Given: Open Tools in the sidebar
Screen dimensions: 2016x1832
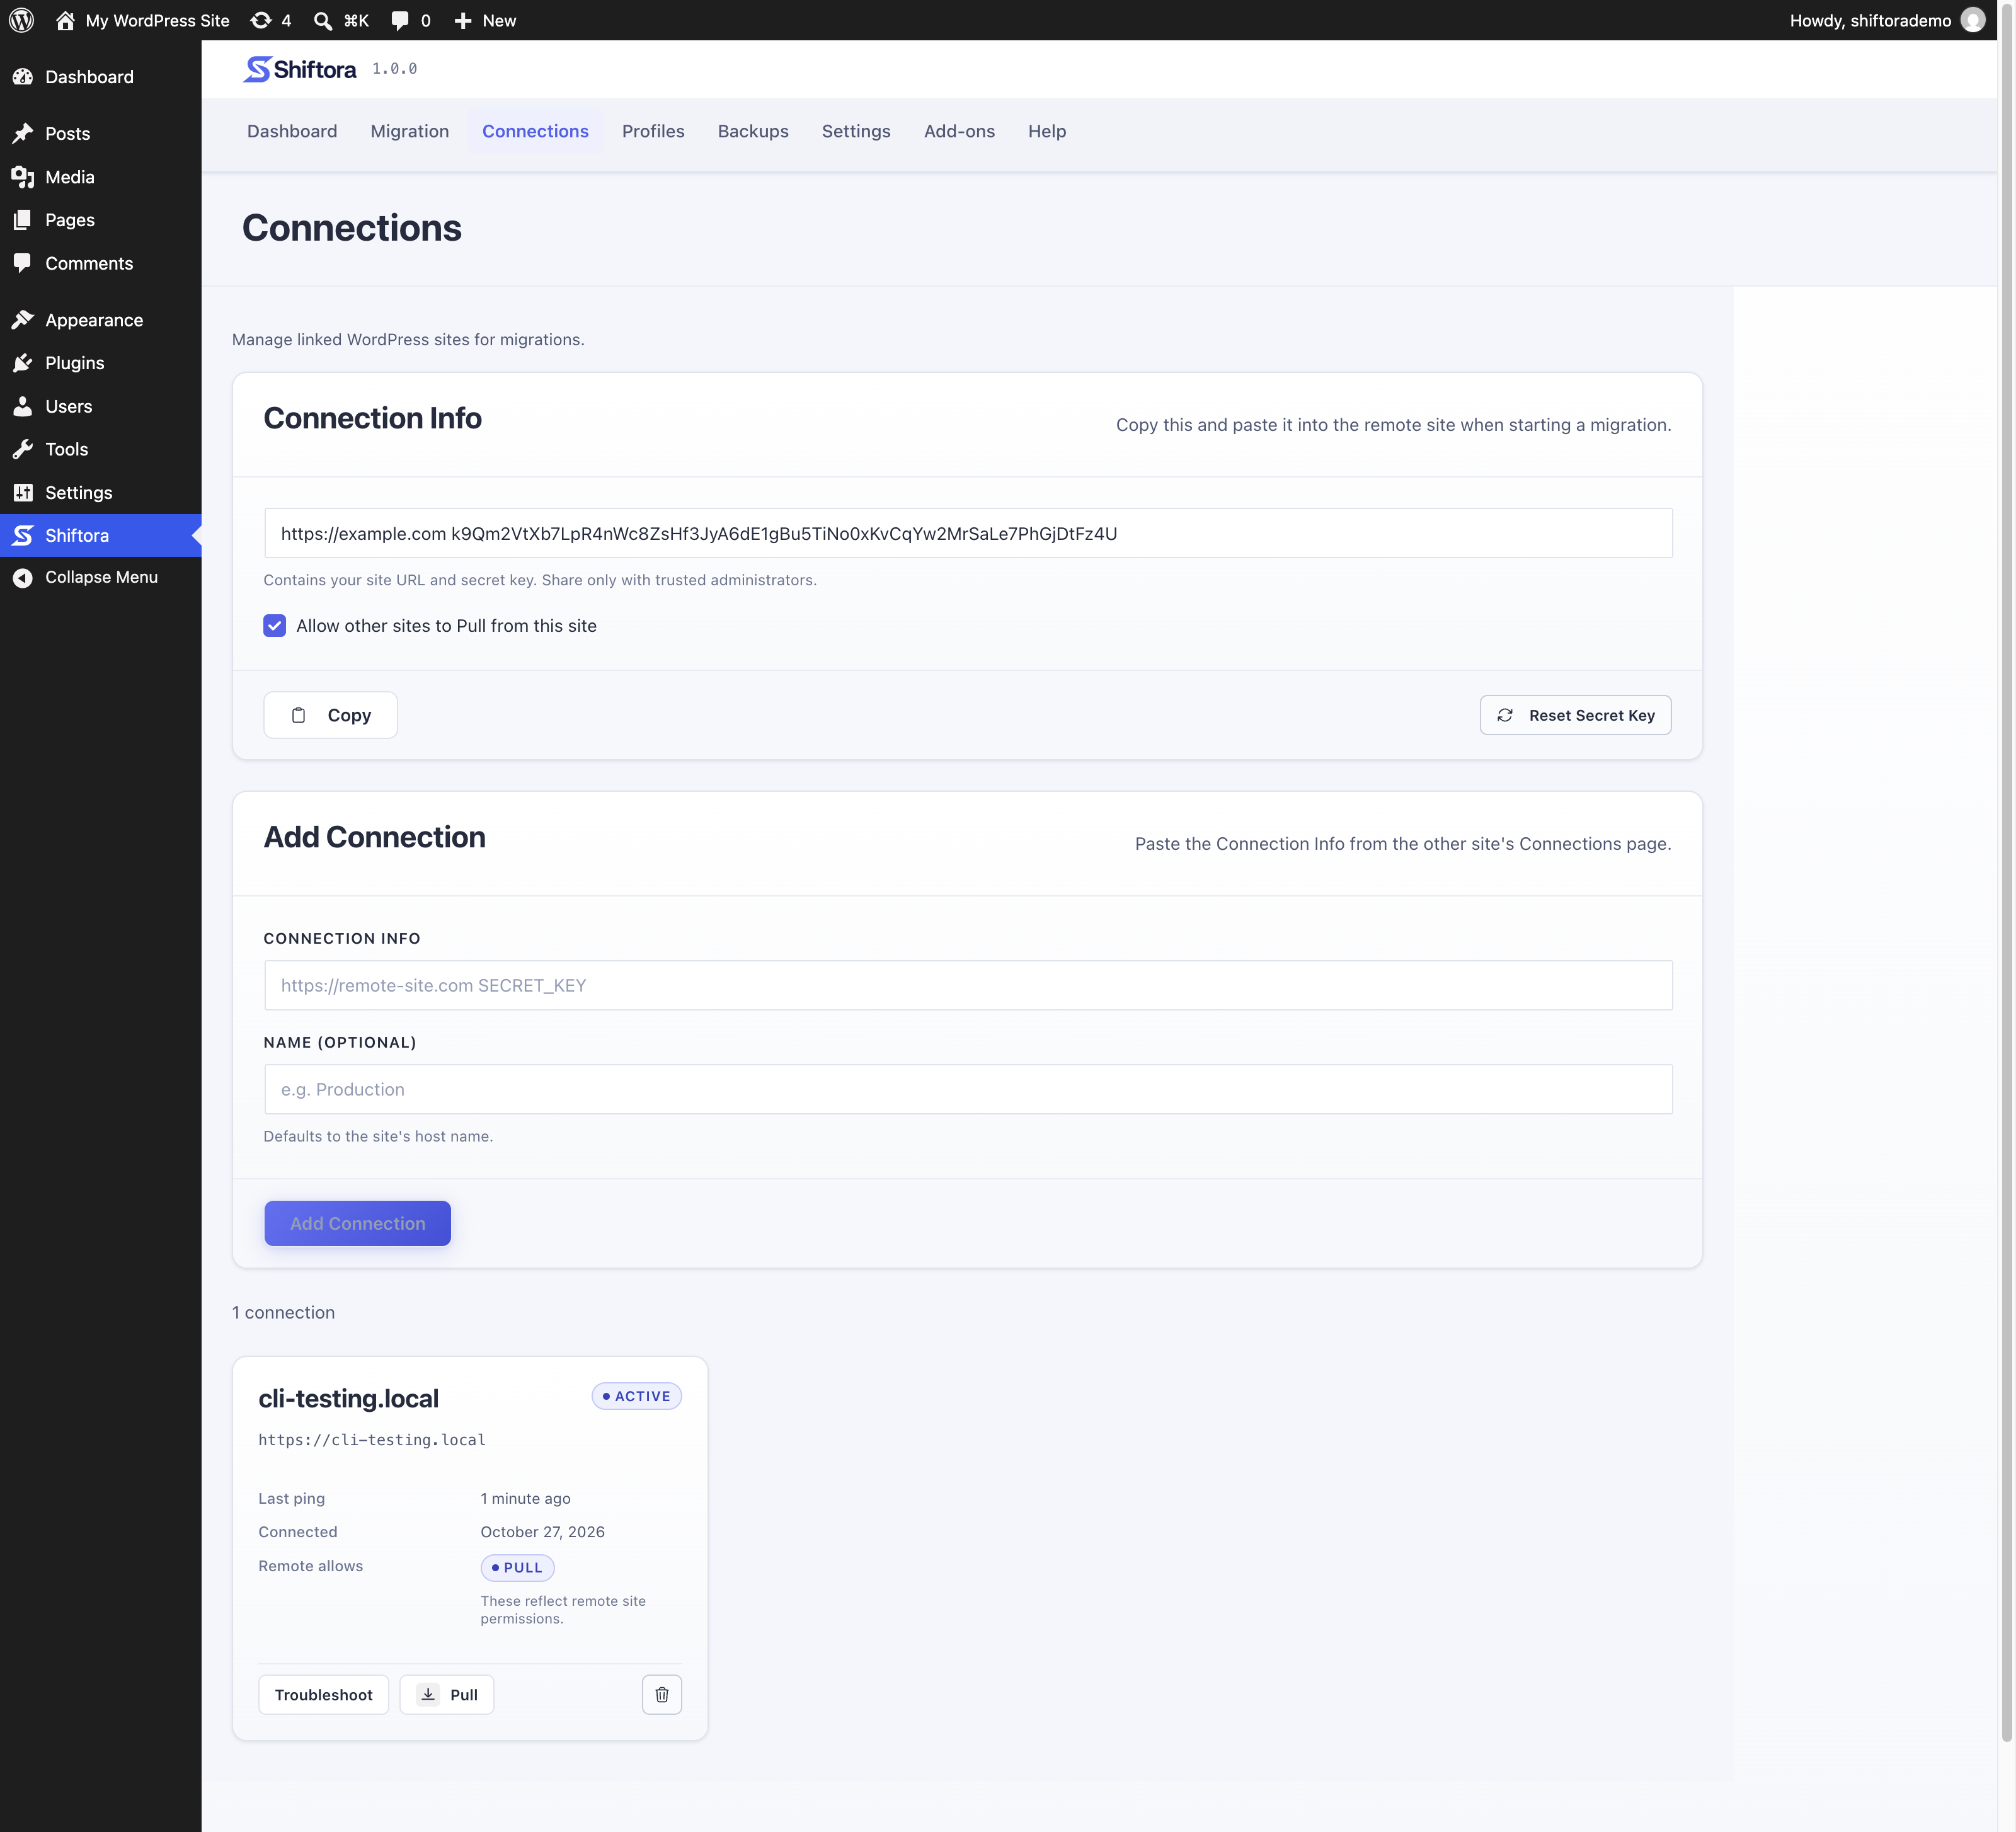Looking at the screenshot, I should tap(100, 449).
